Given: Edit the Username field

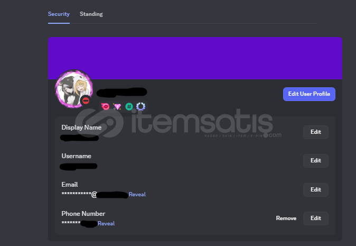Looking at the screenshot, I should click(315, 160).
